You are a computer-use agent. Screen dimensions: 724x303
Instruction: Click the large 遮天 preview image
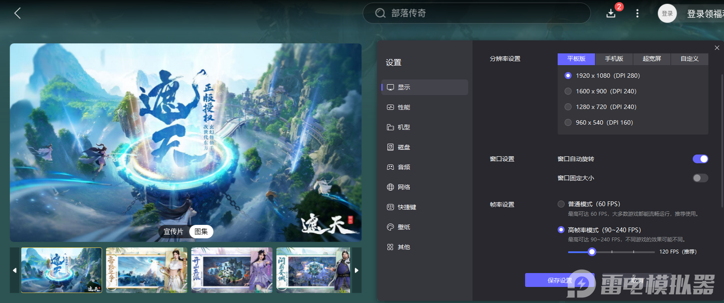186,142
